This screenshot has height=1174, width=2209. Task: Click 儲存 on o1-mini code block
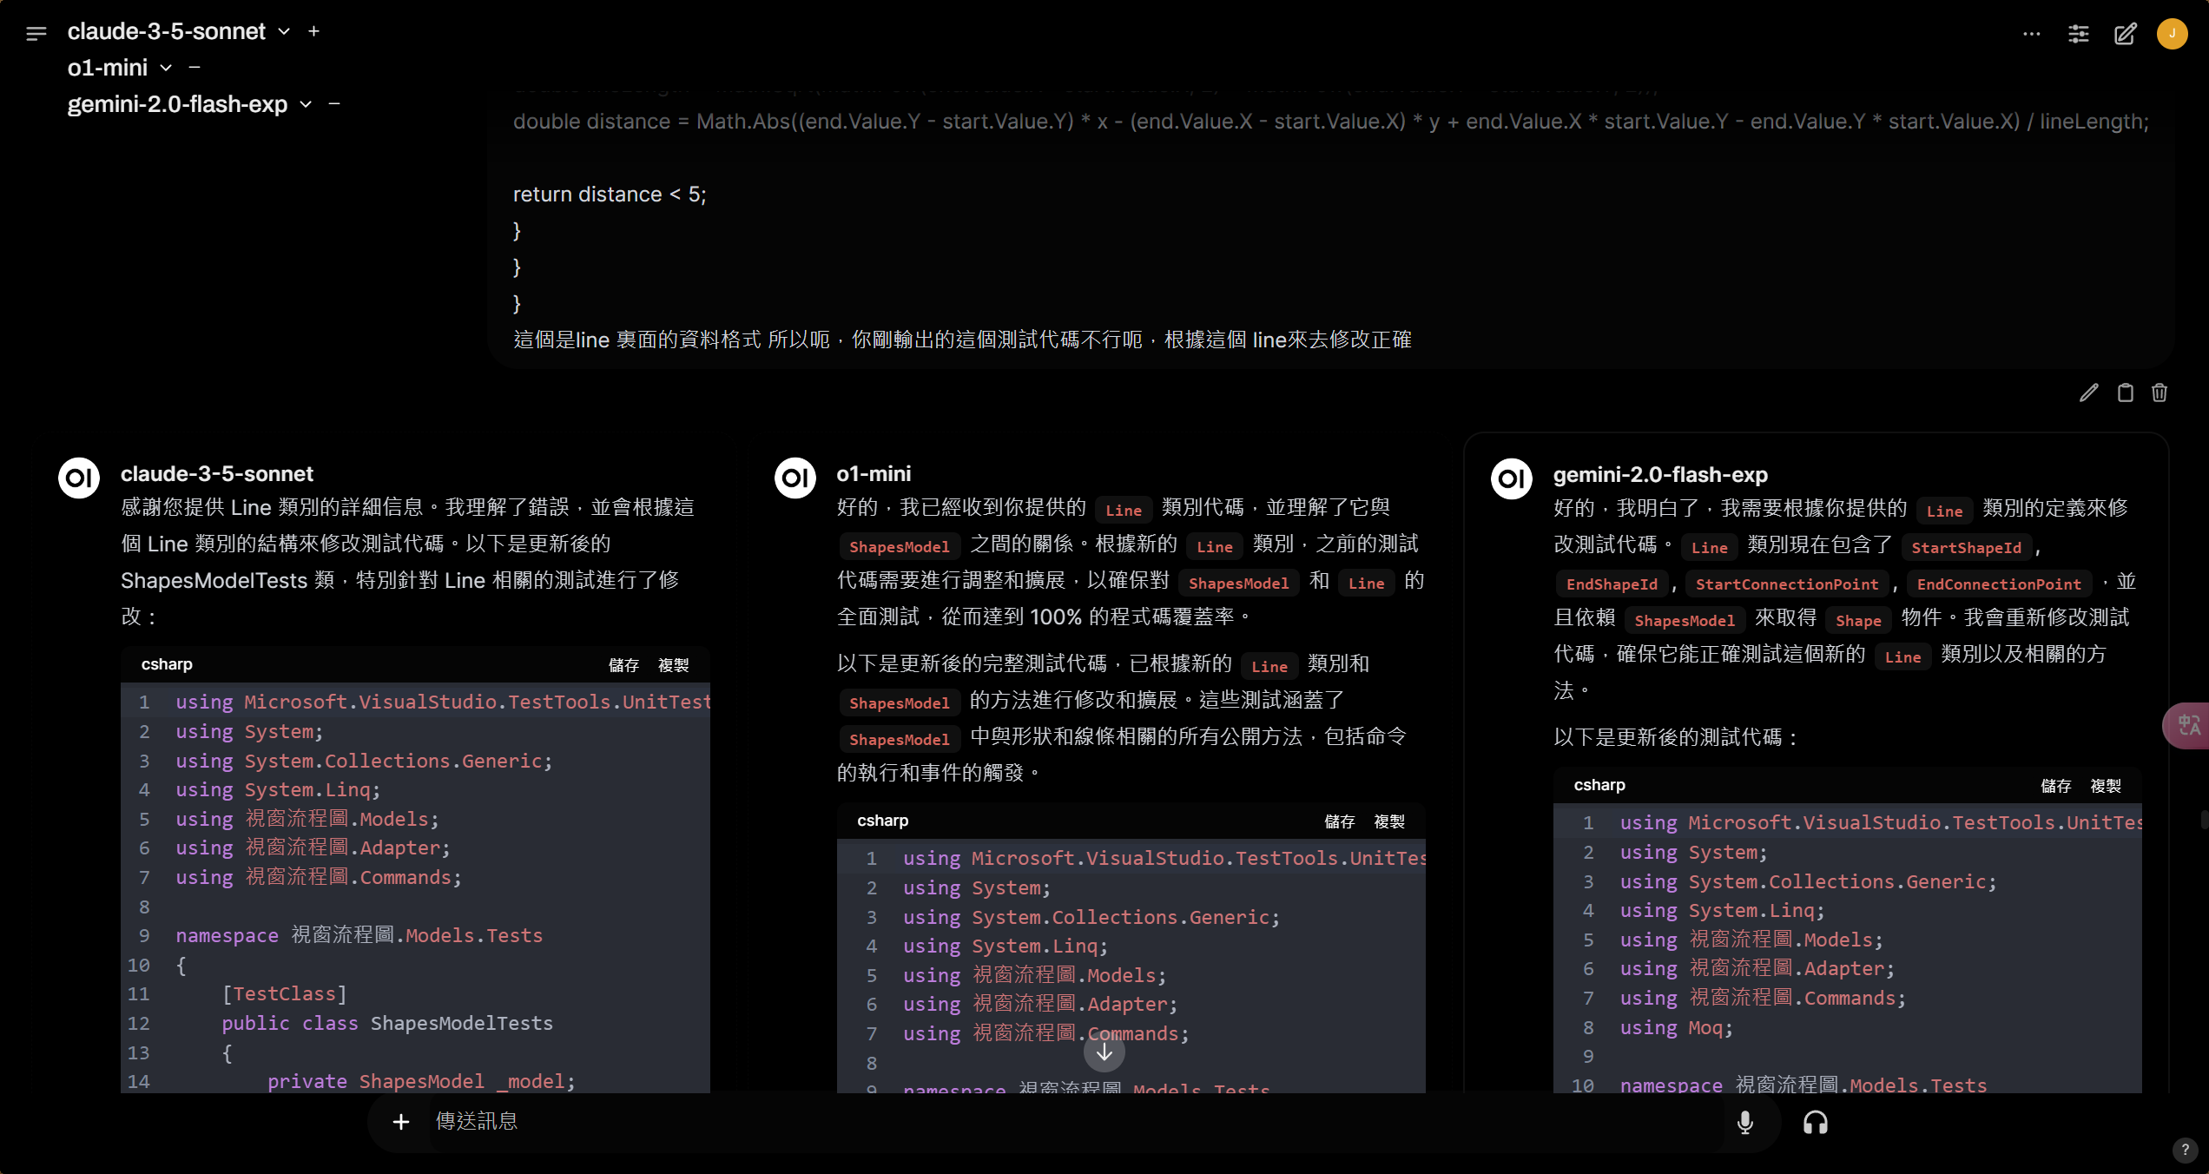(x=1340, y=821)
